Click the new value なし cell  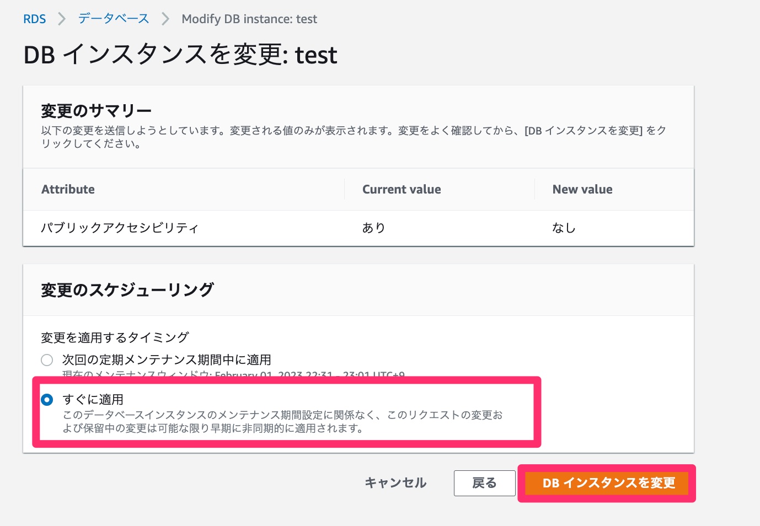point(564,228)
